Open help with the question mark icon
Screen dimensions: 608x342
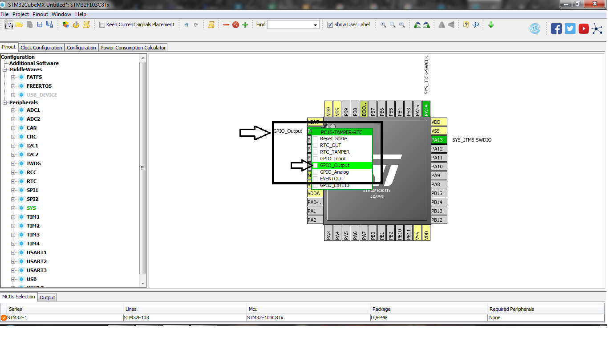[x=466, y=25]
